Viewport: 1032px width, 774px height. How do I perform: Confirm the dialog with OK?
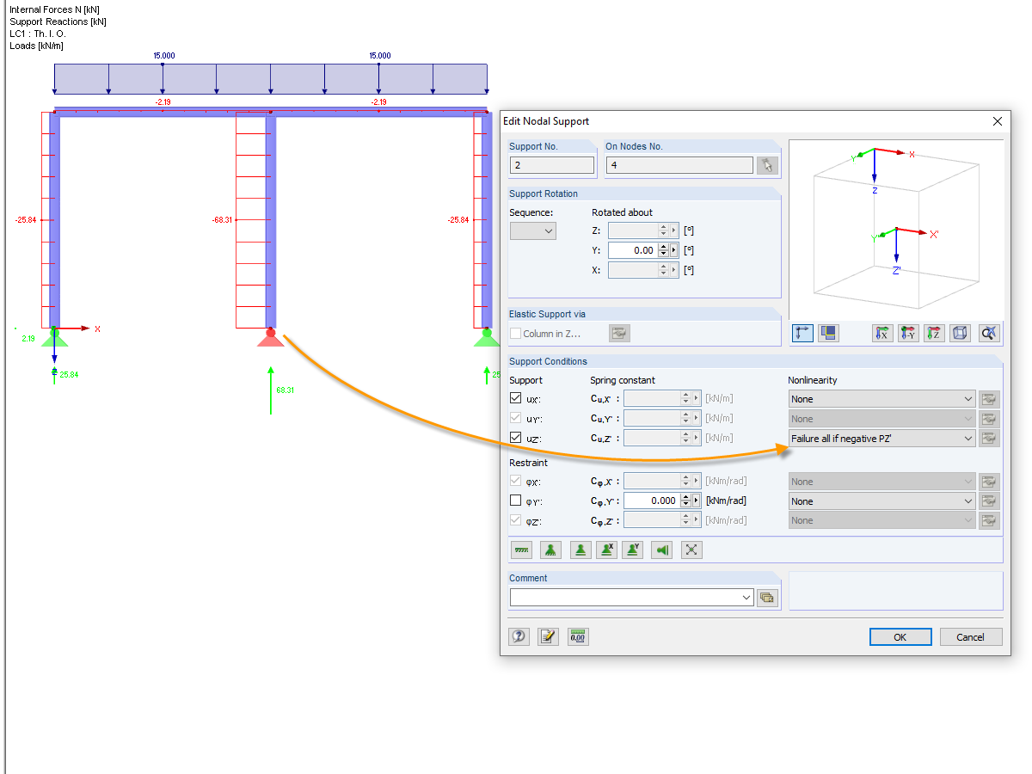(900, 636)
